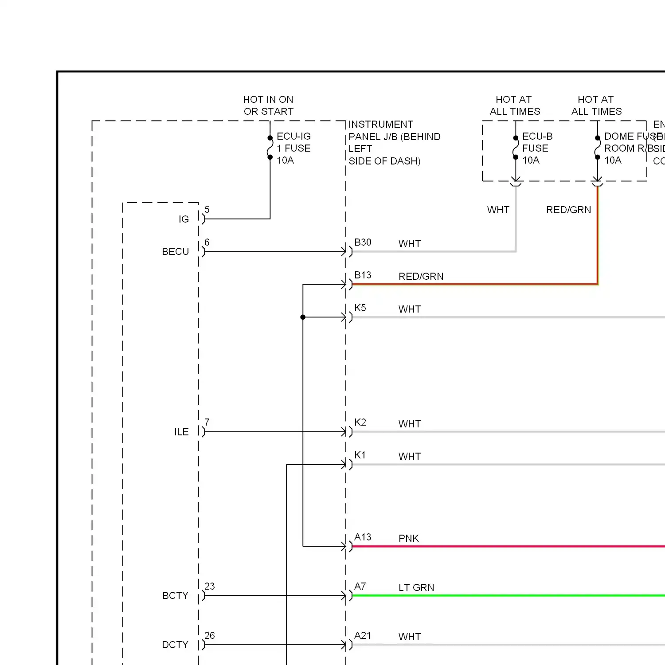Screen dimensions: 665x665
Task: Select the K1 connector label
Action: [360, 455]
